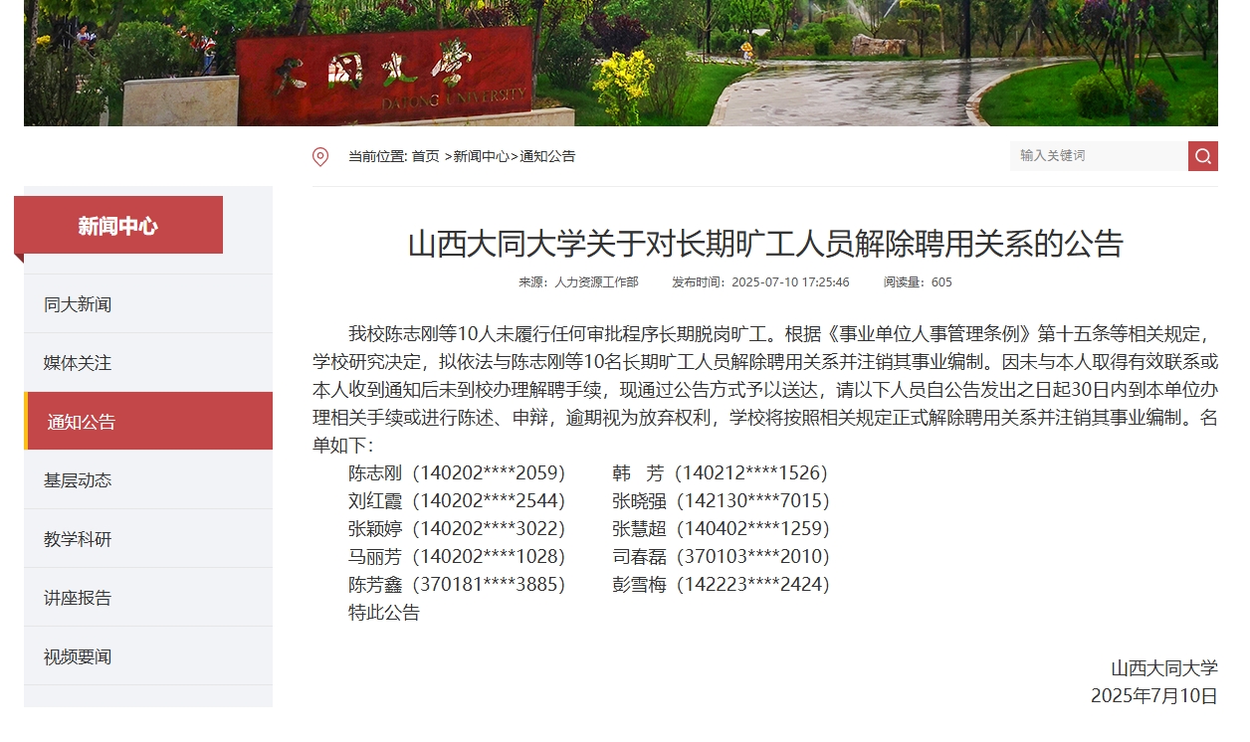Click the 阅读量 605 view count
Image resolution: width=1250 pixels, height=742 pixels.
pos(918,282)
